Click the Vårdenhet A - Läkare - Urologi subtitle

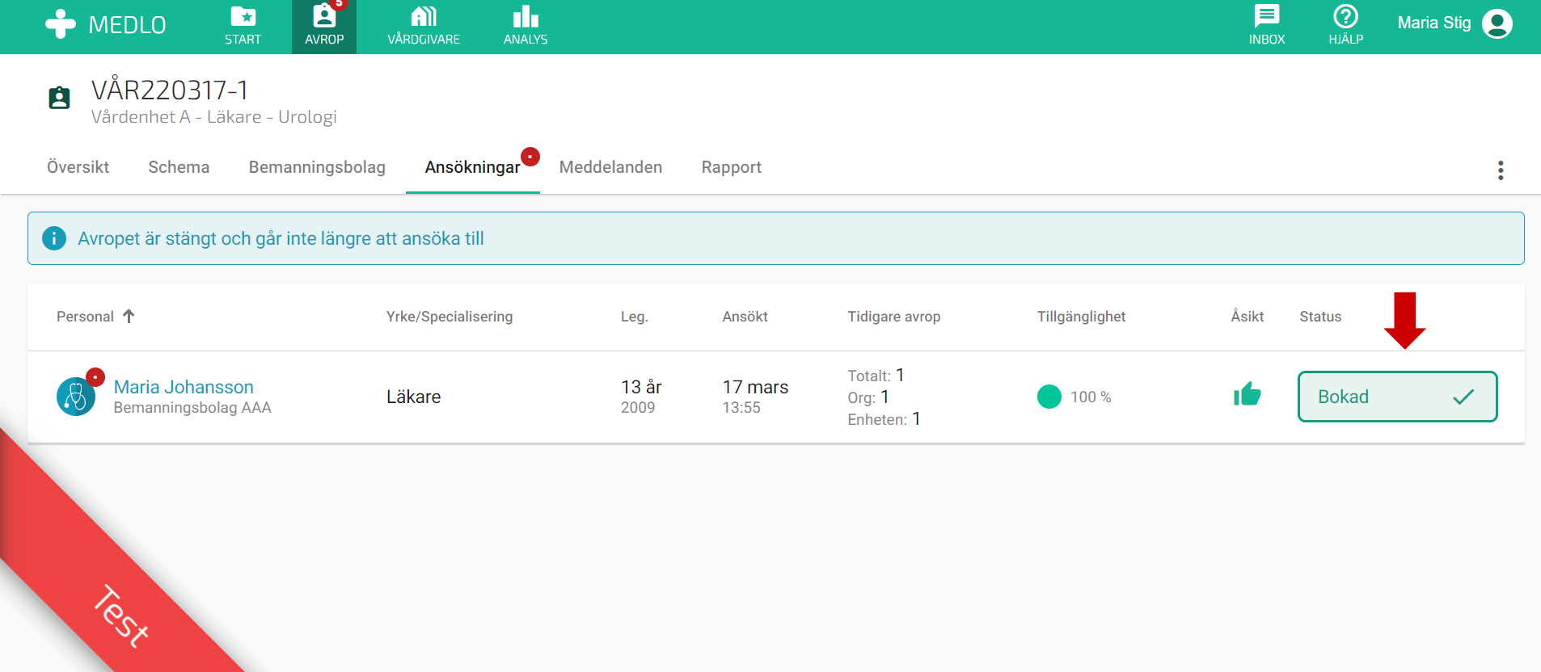coord(213,117)
